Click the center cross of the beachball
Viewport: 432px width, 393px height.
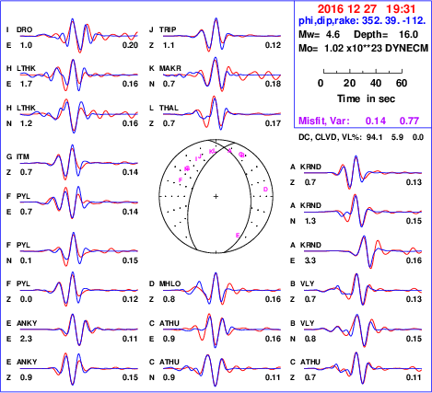(x=216, y=196)
